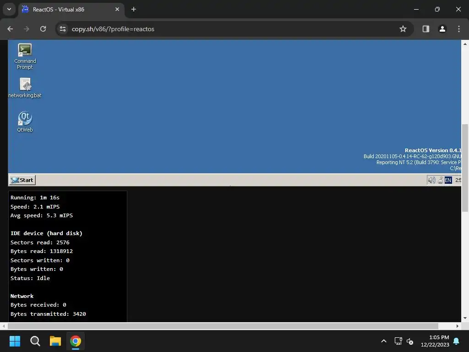This screenshot has height=352, width=469.
Task: Open the Chrome three-dot menu
Action: [x=459, y=29]
